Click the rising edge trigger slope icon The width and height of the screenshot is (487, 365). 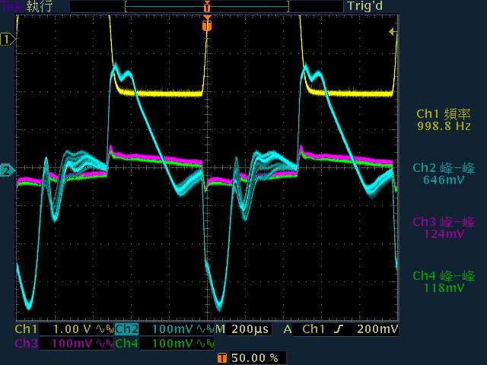click(339, 329)
